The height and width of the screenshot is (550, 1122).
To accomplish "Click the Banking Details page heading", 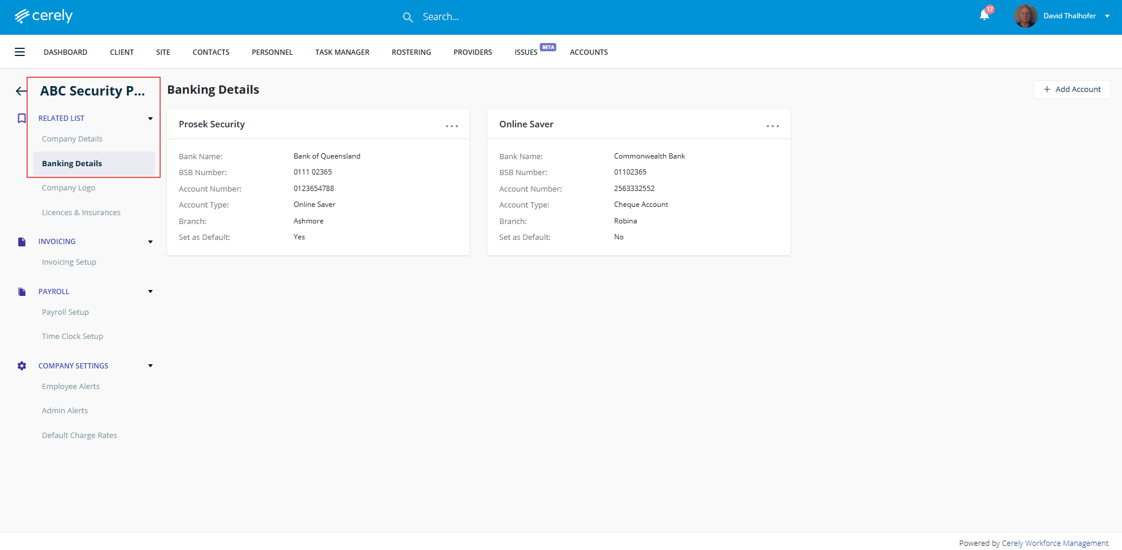I will click(x=213, y=90).
